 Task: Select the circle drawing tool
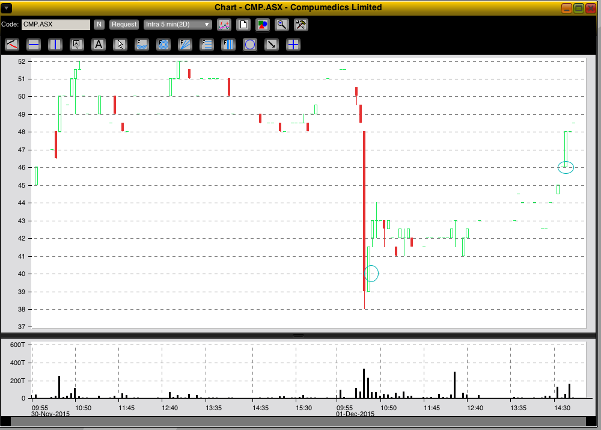pyautogui.click(x=250, y=45)
